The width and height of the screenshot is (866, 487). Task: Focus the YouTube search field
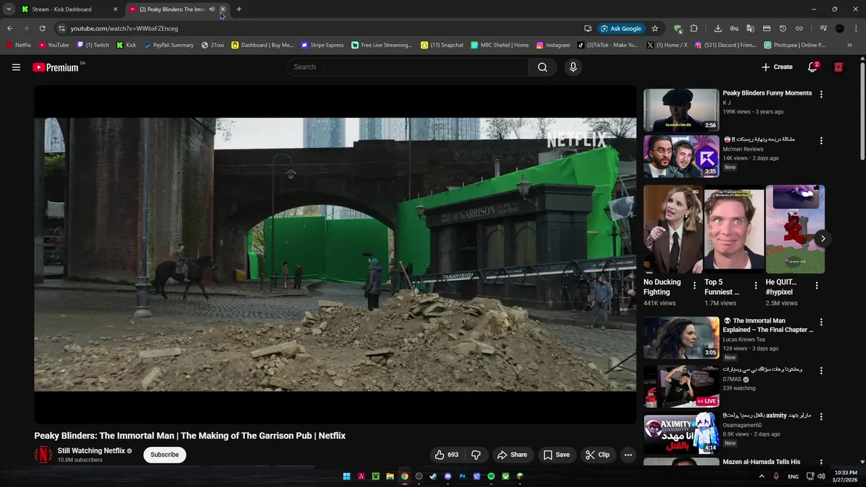tap(408, 67)
